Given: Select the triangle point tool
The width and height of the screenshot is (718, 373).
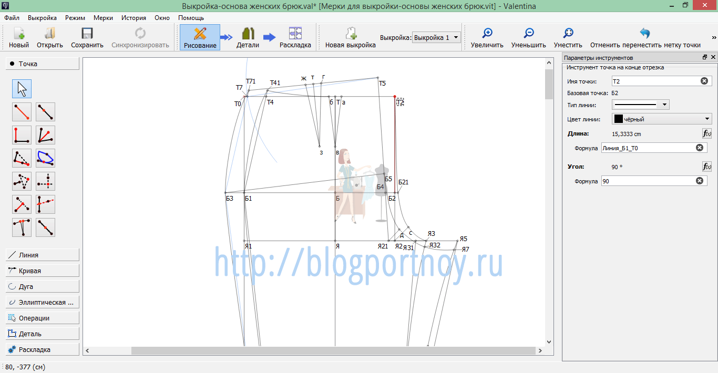Looking at the screenshot, I should [22, 181].
